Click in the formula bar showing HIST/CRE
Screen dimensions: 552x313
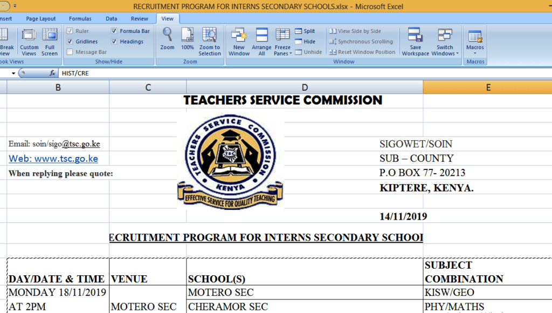click(306, 73)
